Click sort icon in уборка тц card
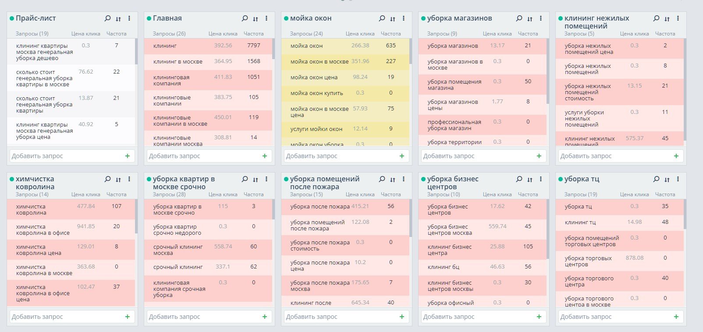Viewport: 703px width, 332px height. [667, 180]
